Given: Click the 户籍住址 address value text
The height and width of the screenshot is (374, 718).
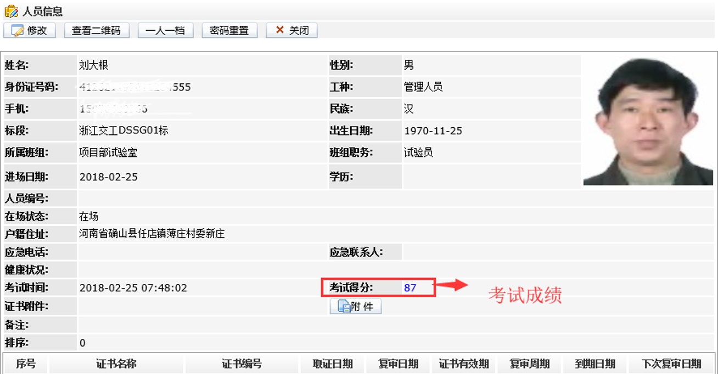Looking at the screenshot, I should [152, 234].
